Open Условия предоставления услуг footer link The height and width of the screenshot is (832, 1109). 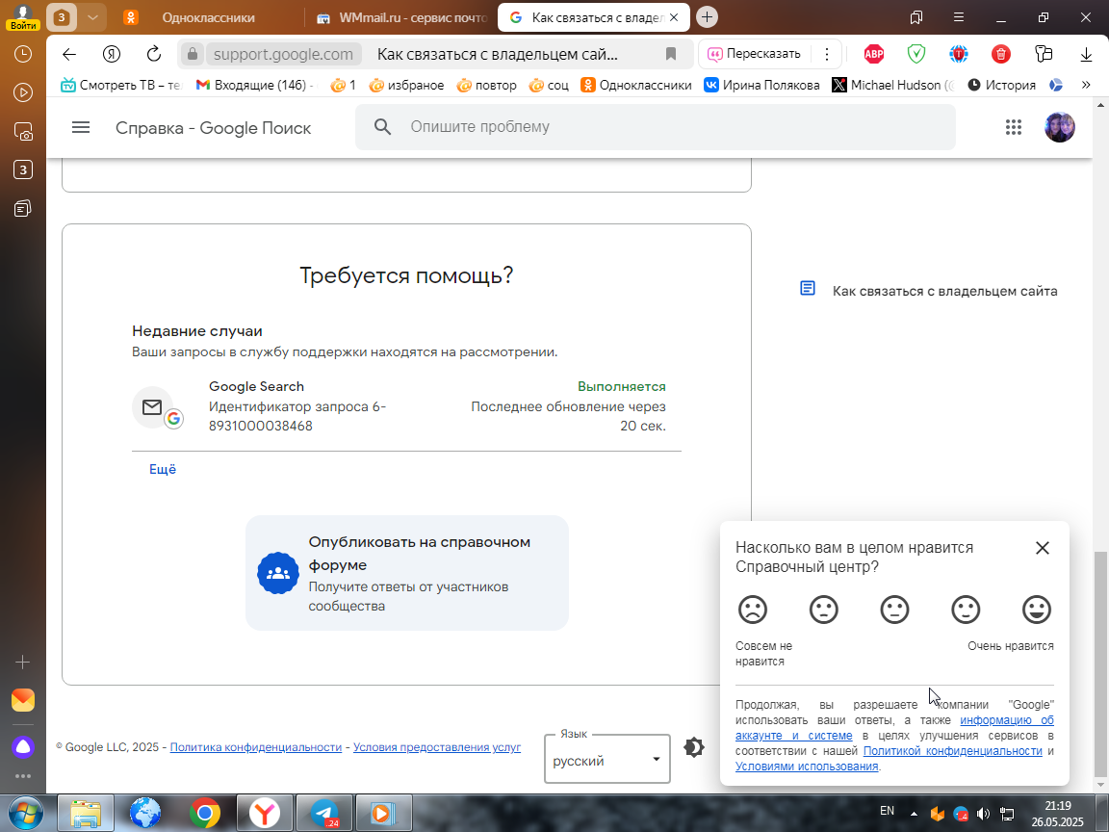click(x=437, y=747)
